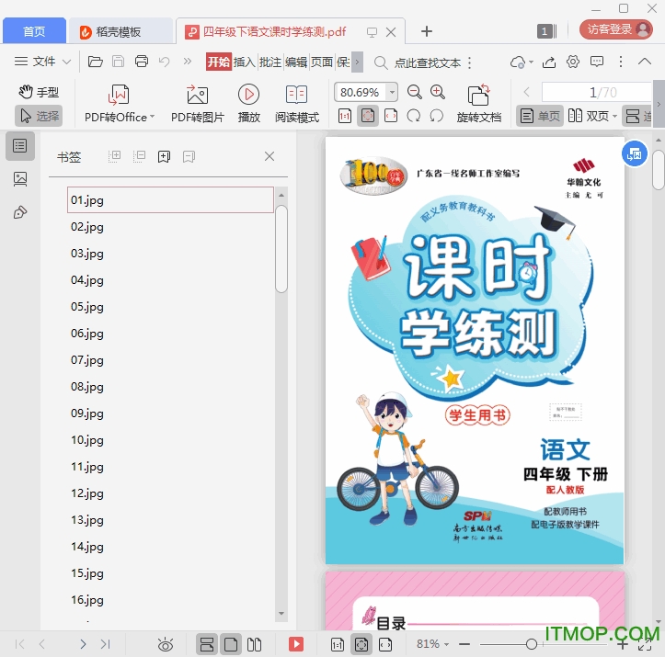Click the zoom out magnifier icon
665x657 pixels.
414,92
